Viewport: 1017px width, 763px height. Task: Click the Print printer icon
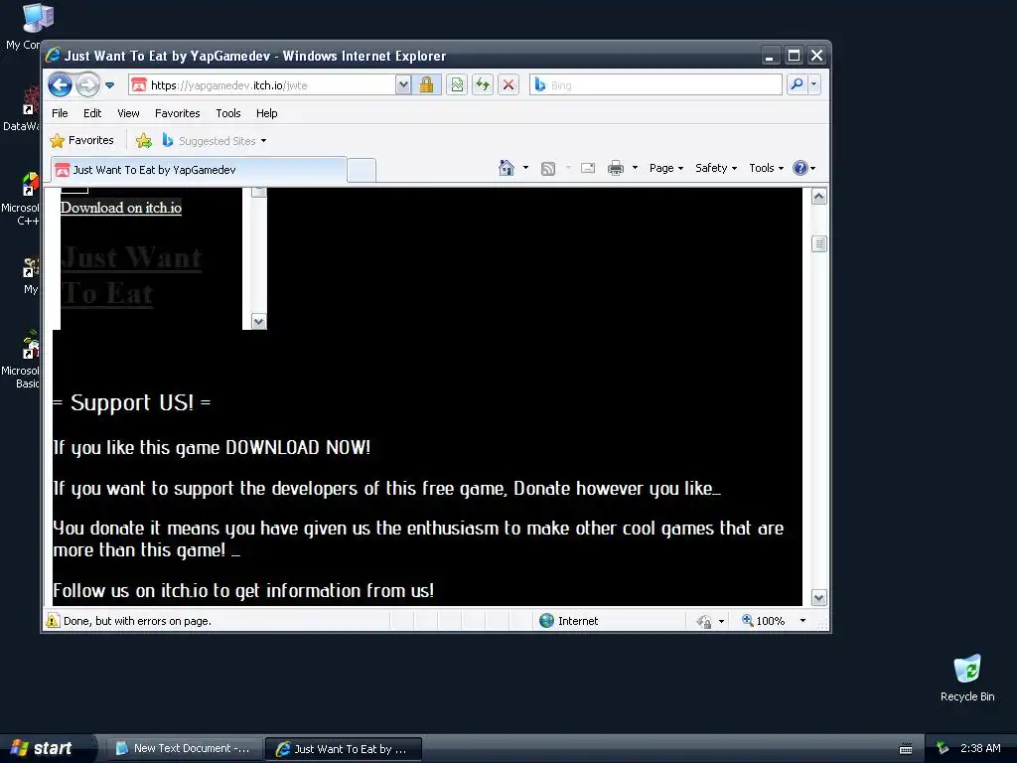(616, 168)
